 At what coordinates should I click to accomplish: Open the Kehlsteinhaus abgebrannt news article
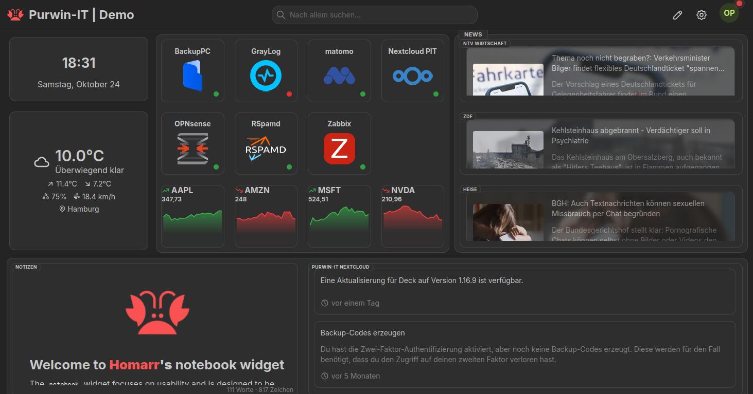(x=601, y=144)
